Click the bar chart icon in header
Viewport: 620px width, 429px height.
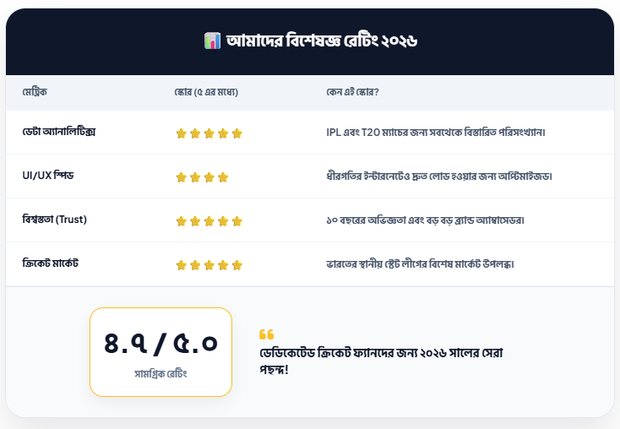[212, 41]
